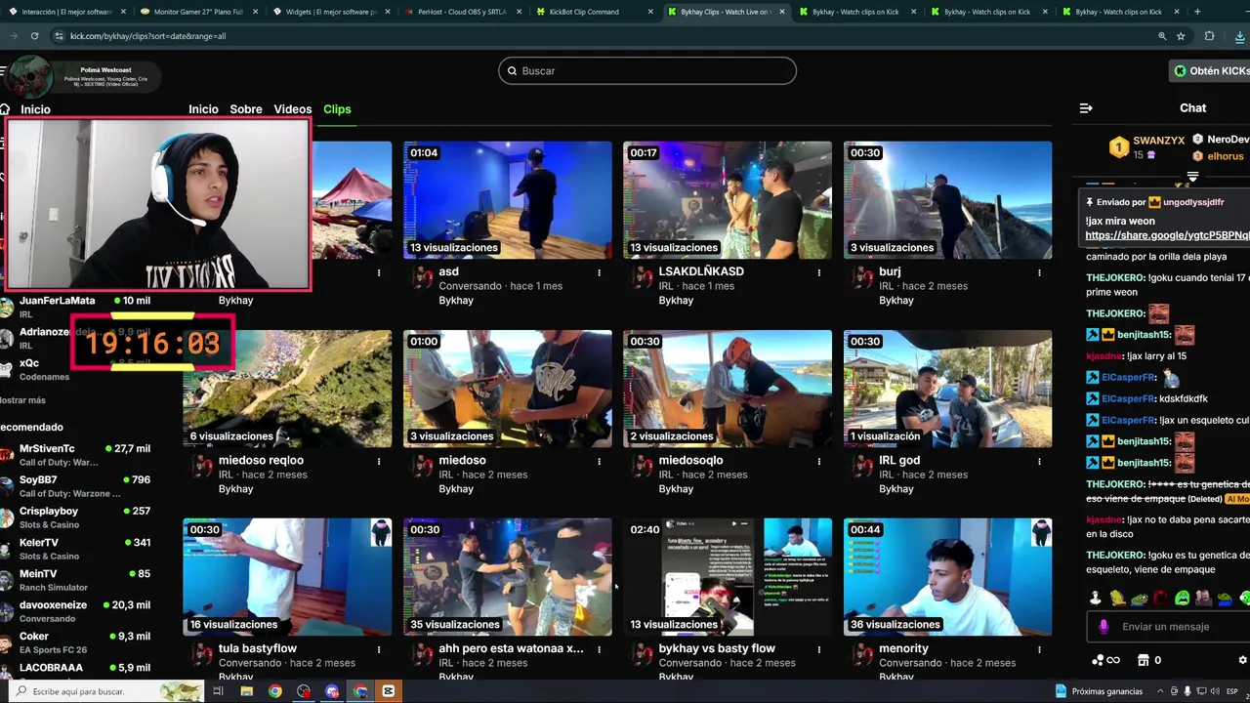Image resolution: width=1250 pixels, height=703 pixels.
Task: Open davooxeneize recommended channel
Action: click(x=76, y=611)
